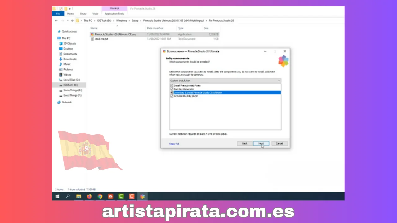The image size is (397, 223).
Task: Sort files by Size column
Action: click(206, 28)
